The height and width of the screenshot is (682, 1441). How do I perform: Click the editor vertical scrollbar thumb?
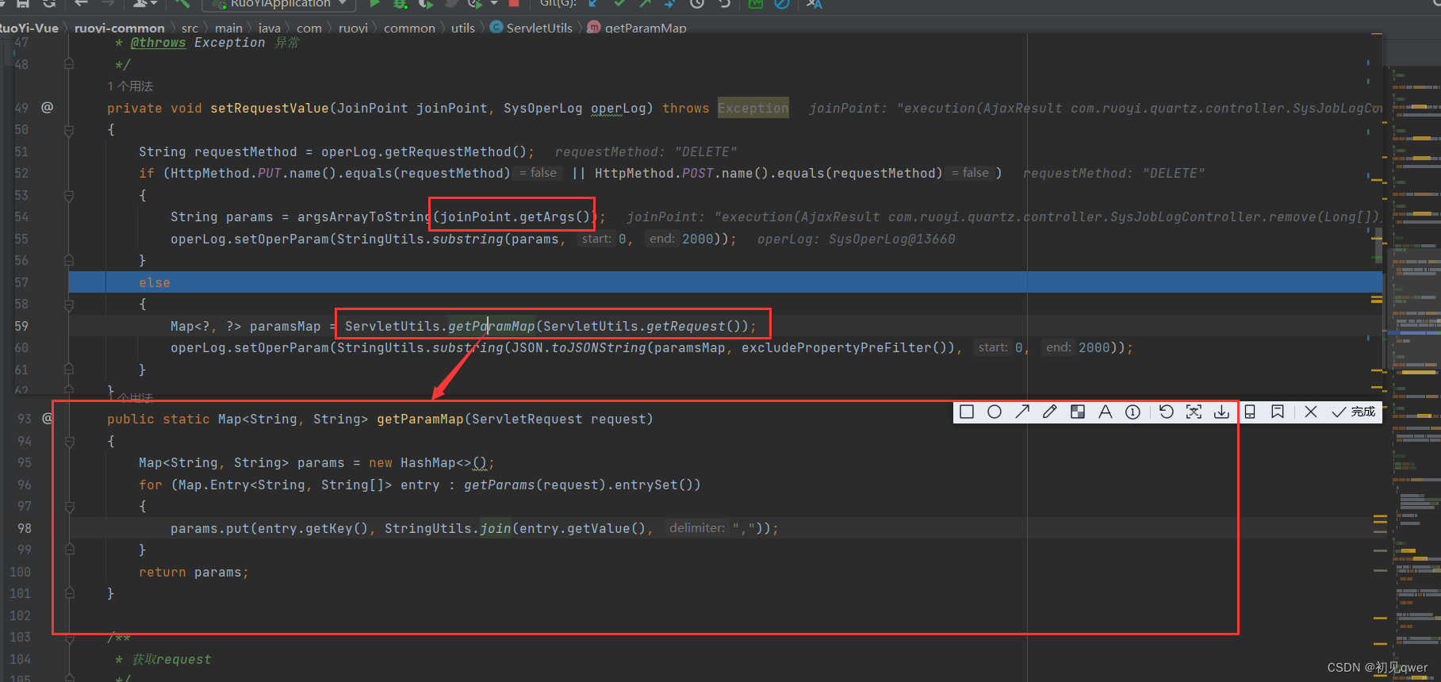[x=1378, y=244]
